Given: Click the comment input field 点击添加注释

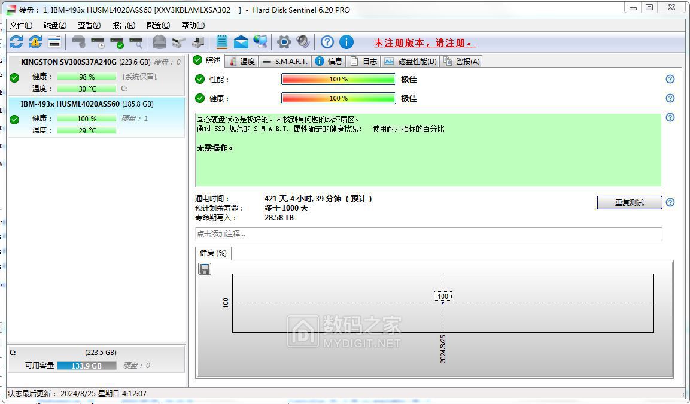Looking at the screenshot, I should point(428,234).
